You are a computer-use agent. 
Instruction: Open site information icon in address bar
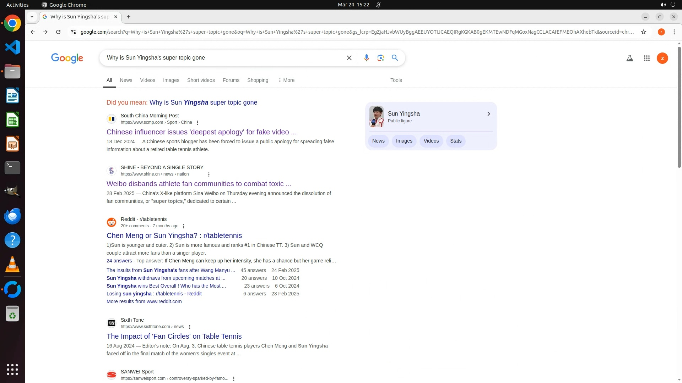point(73,32)
